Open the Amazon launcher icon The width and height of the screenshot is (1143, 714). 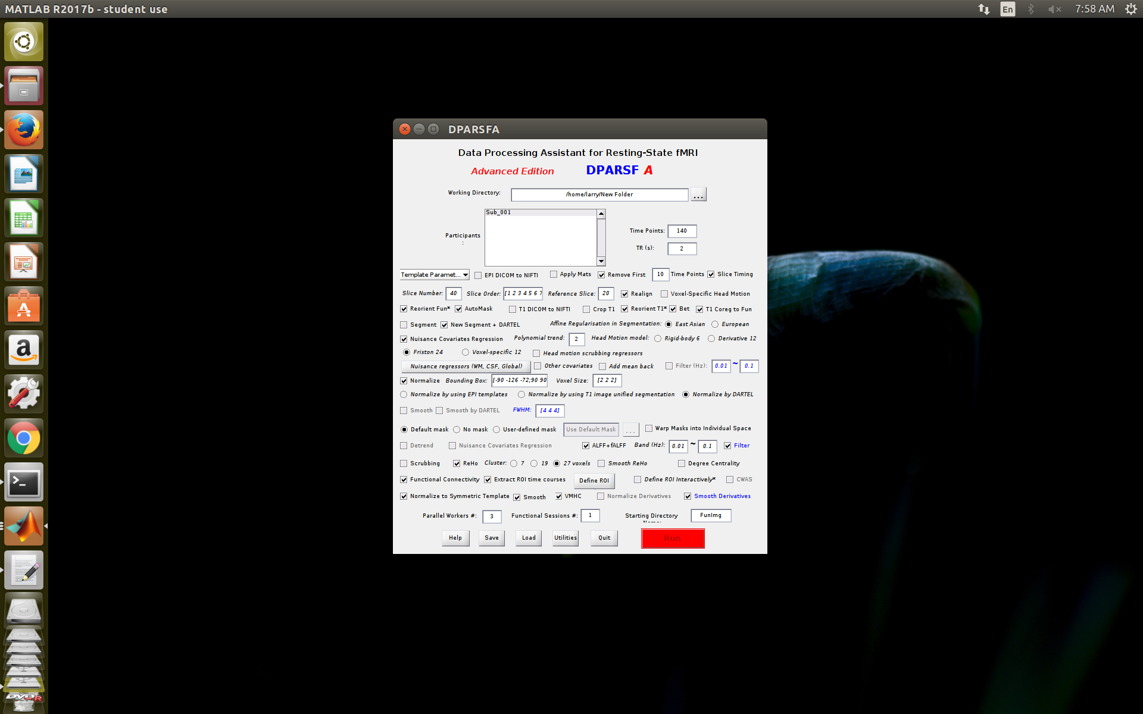tap(24, 350)
